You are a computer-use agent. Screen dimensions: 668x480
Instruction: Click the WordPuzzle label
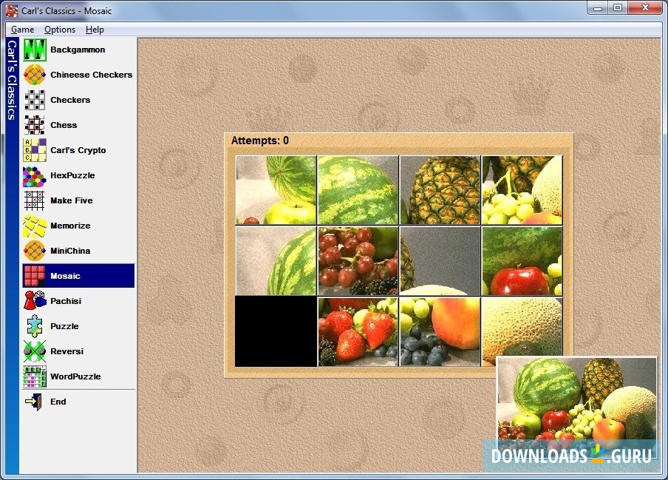(75, 377)
